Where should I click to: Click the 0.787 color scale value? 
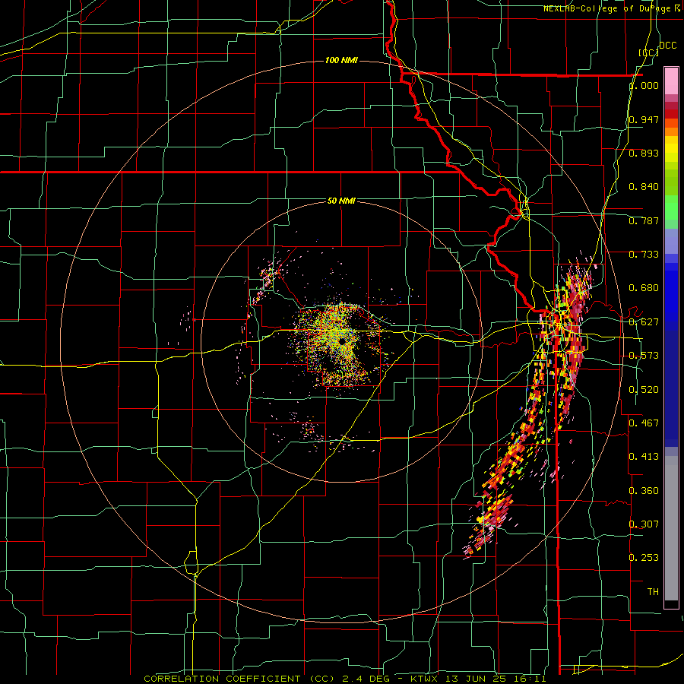click(644, 220)
